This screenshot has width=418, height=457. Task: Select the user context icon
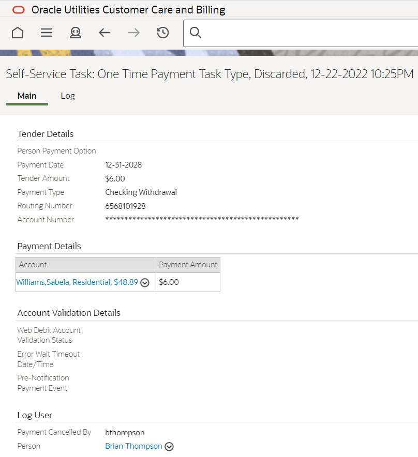pos(76,32)
